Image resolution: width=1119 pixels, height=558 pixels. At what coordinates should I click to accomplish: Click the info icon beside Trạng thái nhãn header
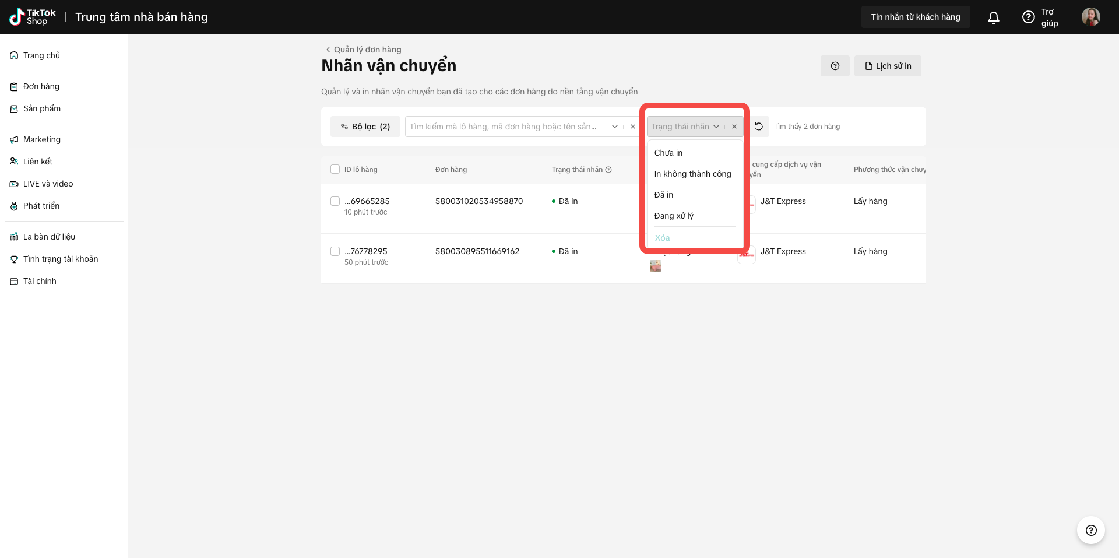[x=608, y=170]
